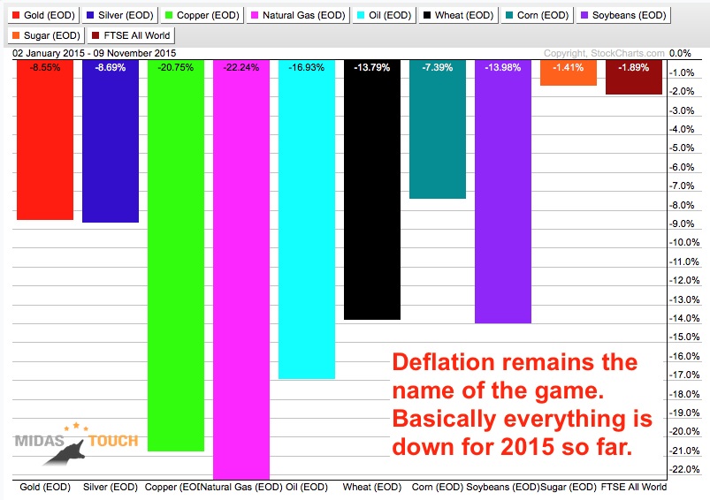Select the green Copper bar
710x500 pixels.
[x=176, y=255]
